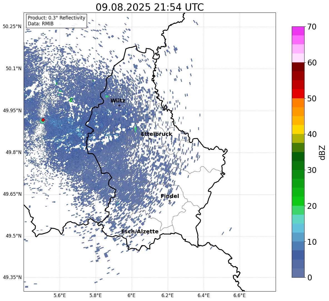Click the Ettelbruck city label
The image size is (329, 301).
[x=156, y=134]
